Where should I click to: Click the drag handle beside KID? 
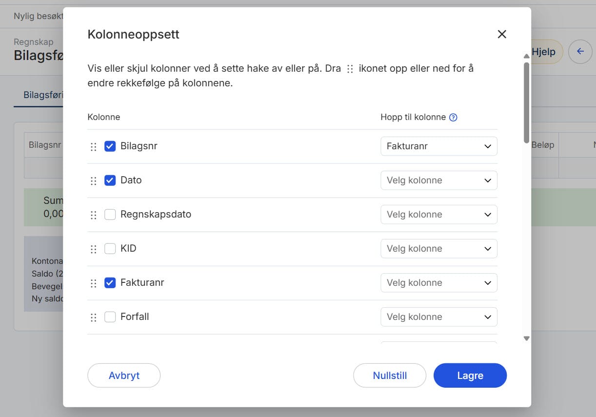coord(94,249)
